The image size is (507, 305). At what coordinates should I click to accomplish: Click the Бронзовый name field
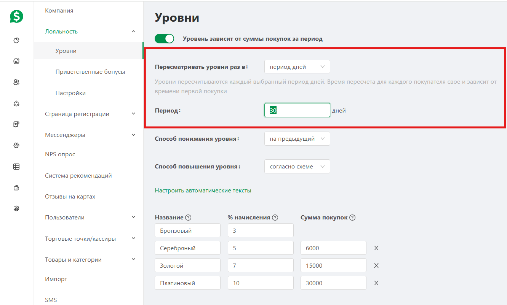[x=187, y=230]
